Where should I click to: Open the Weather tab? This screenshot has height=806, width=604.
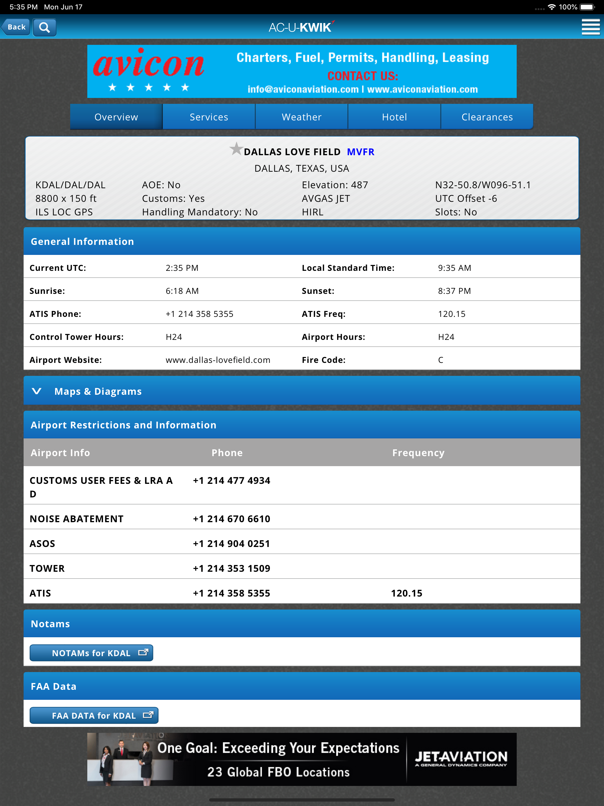point(301,117)
